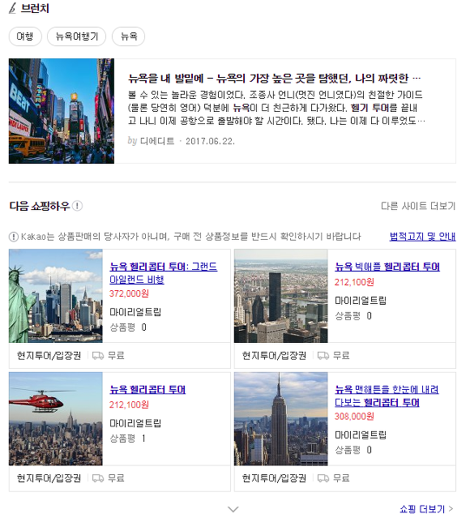Click 마이리얼트립 seller under 빅애플 tour
The image size is (470, 522).
pos(361,301)
